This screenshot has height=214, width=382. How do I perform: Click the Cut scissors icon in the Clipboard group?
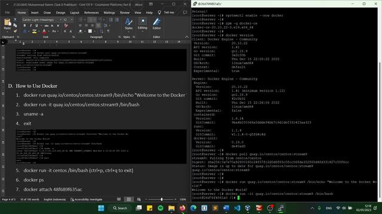(x=15, y=20)
